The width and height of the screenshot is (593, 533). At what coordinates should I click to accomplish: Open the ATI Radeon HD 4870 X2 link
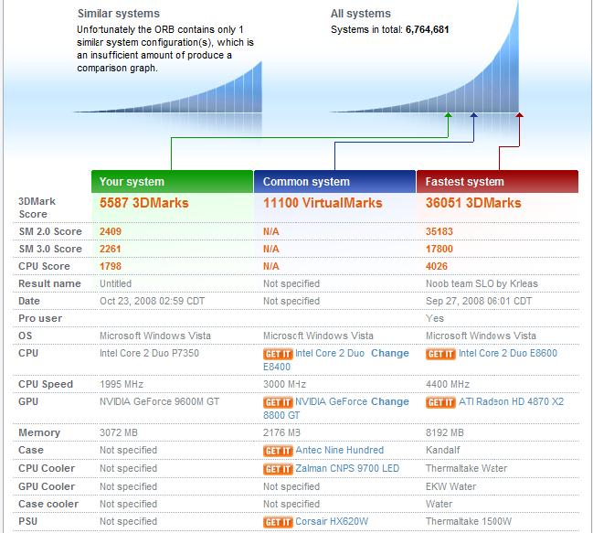pyautogui.click(x=511, y=401)
